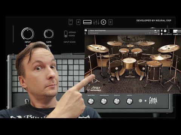Click the large left crash cymbal
The width and height of the screenshot is (181, 135).
(98, 48)
